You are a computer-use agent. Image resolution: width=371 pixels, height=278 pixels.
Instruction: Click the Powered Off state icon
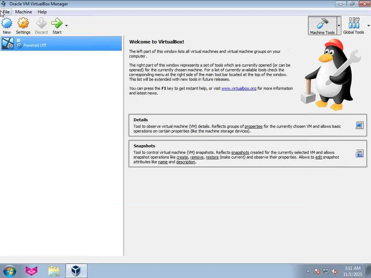[20, 45]
